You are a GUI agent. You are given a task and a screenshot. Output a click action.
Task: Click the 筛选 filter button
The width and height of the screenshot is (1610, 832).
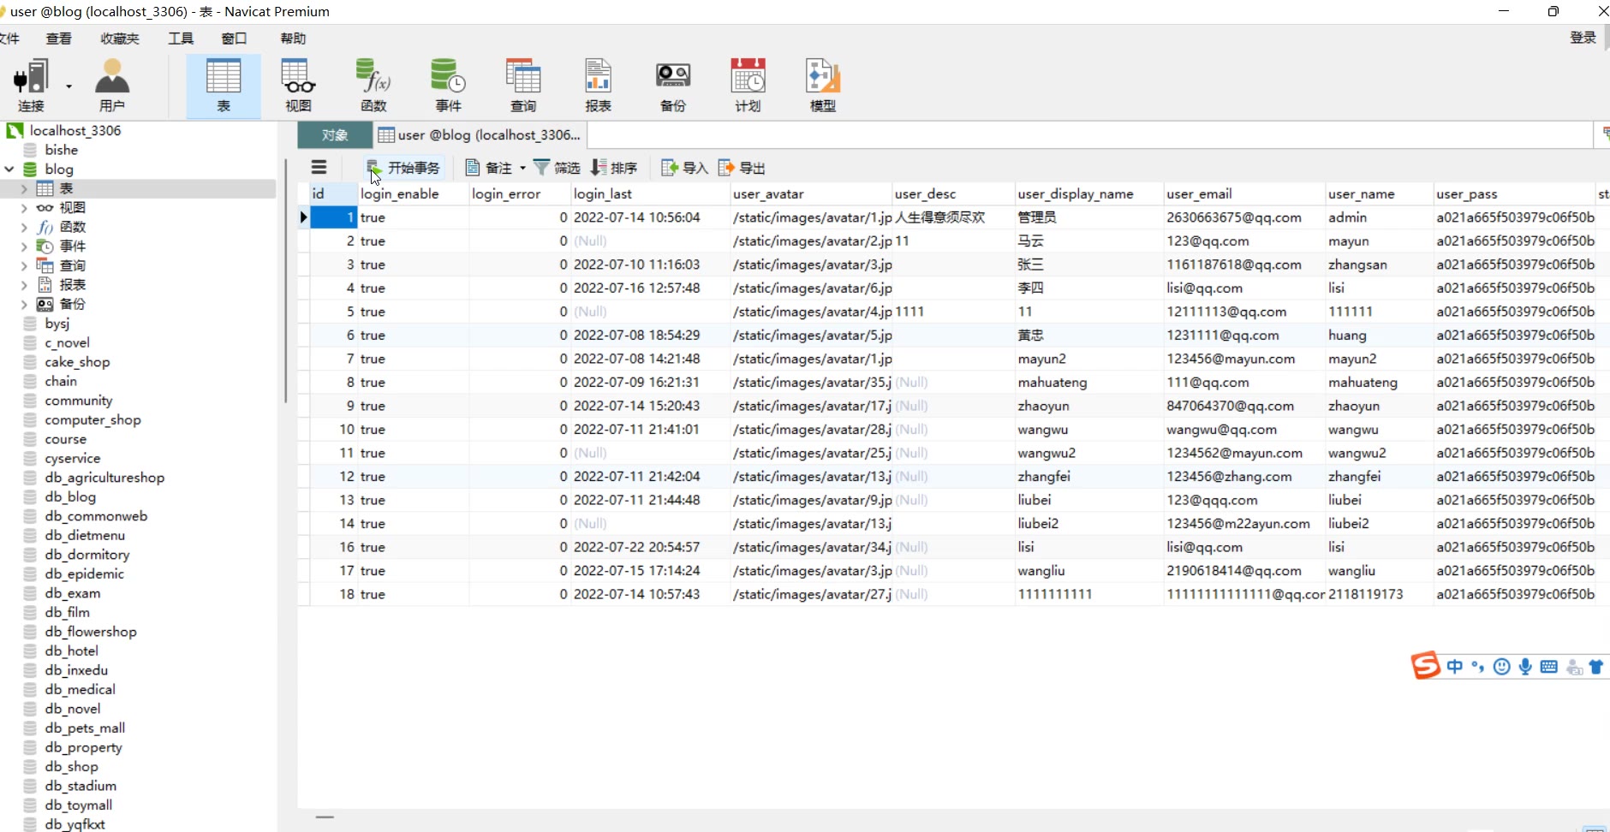(557, 168)
